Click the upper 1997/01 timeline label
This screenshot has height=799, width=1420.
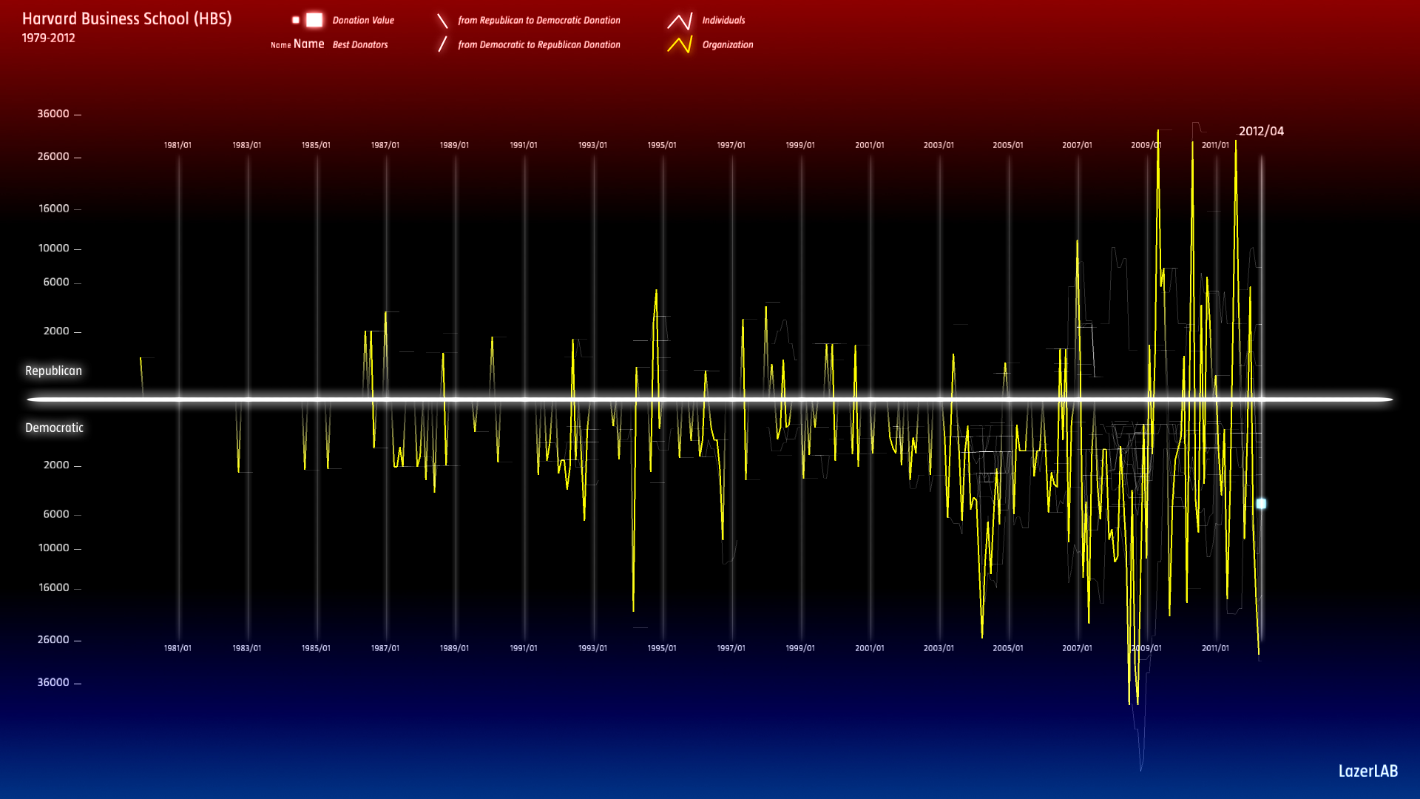click(731, 146)
